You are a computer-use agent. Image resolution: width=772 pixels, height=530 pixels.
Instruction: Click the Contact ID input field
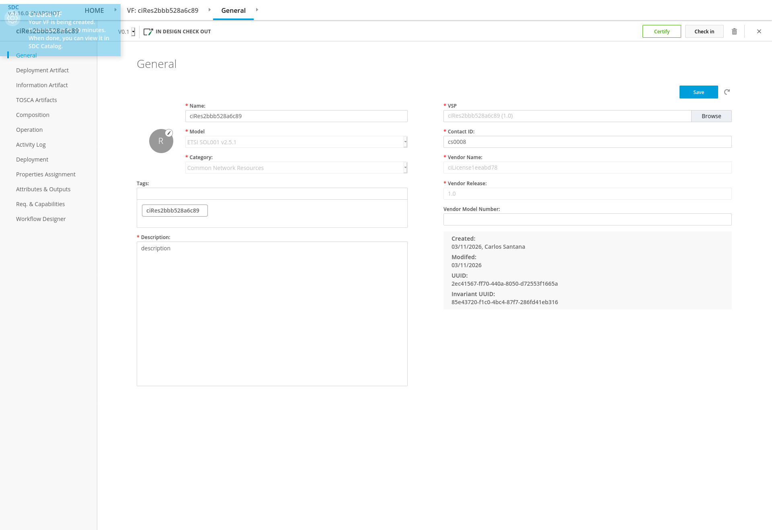click(587, 142)
